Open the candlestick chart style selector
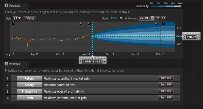Viewport: 203px width, 109px height. [18, 18]
